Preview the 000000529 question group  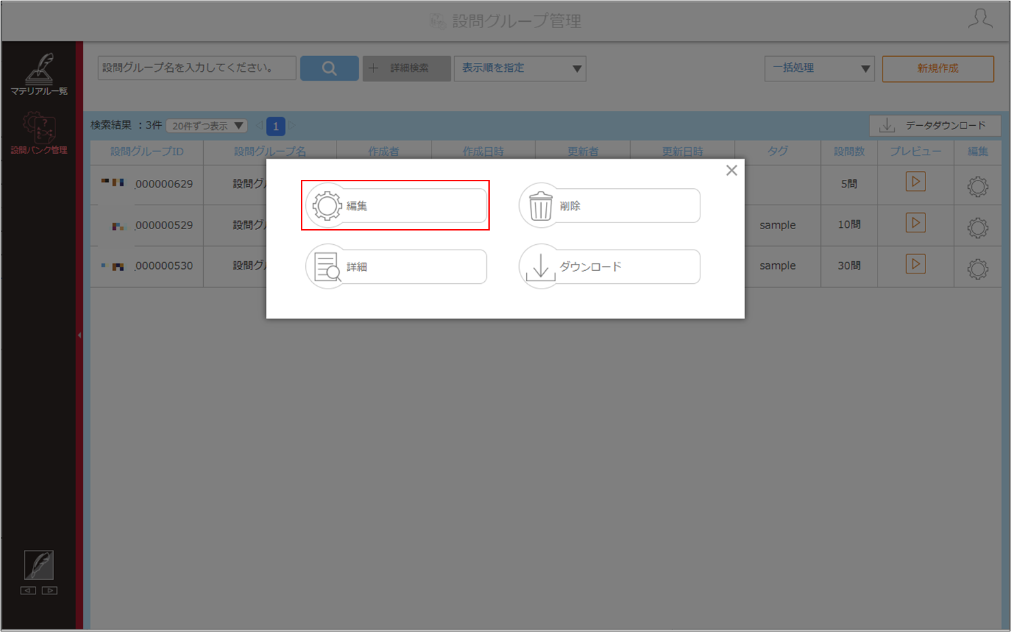click(x=915, y=223)
